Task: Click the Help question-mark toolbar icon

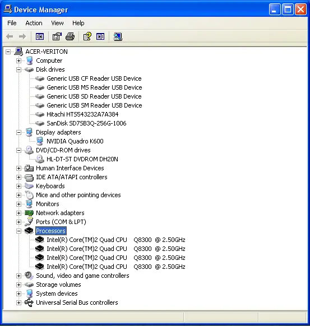Action: (87, 37)
